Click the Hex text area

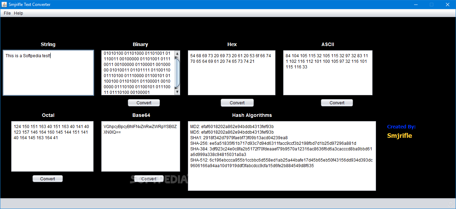coord(231,73)
